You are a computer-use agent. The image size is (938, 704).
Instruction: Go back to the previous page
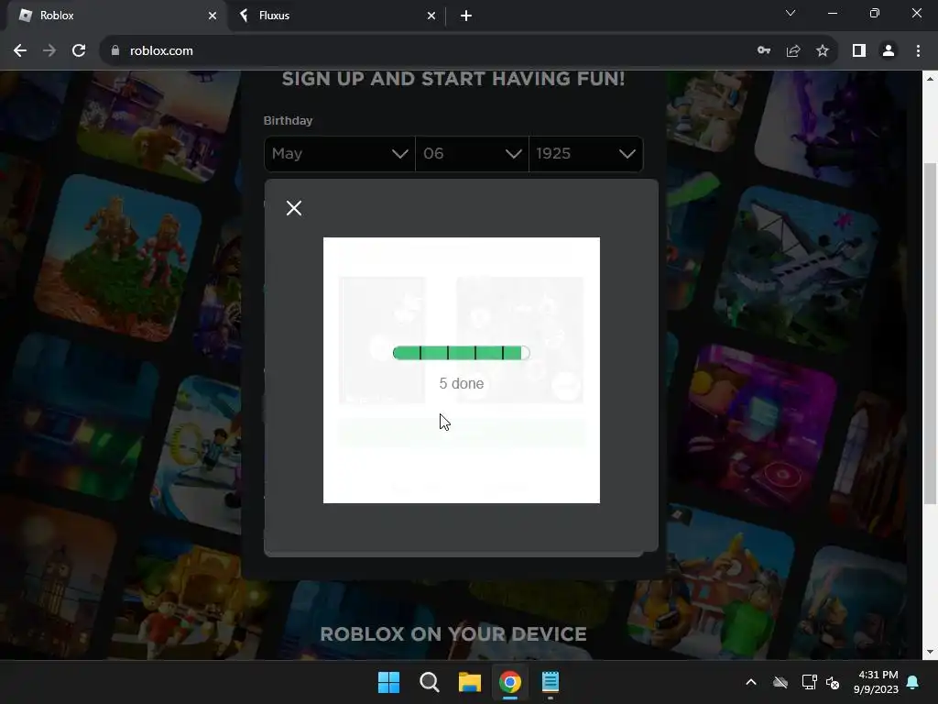click(20, 51)
